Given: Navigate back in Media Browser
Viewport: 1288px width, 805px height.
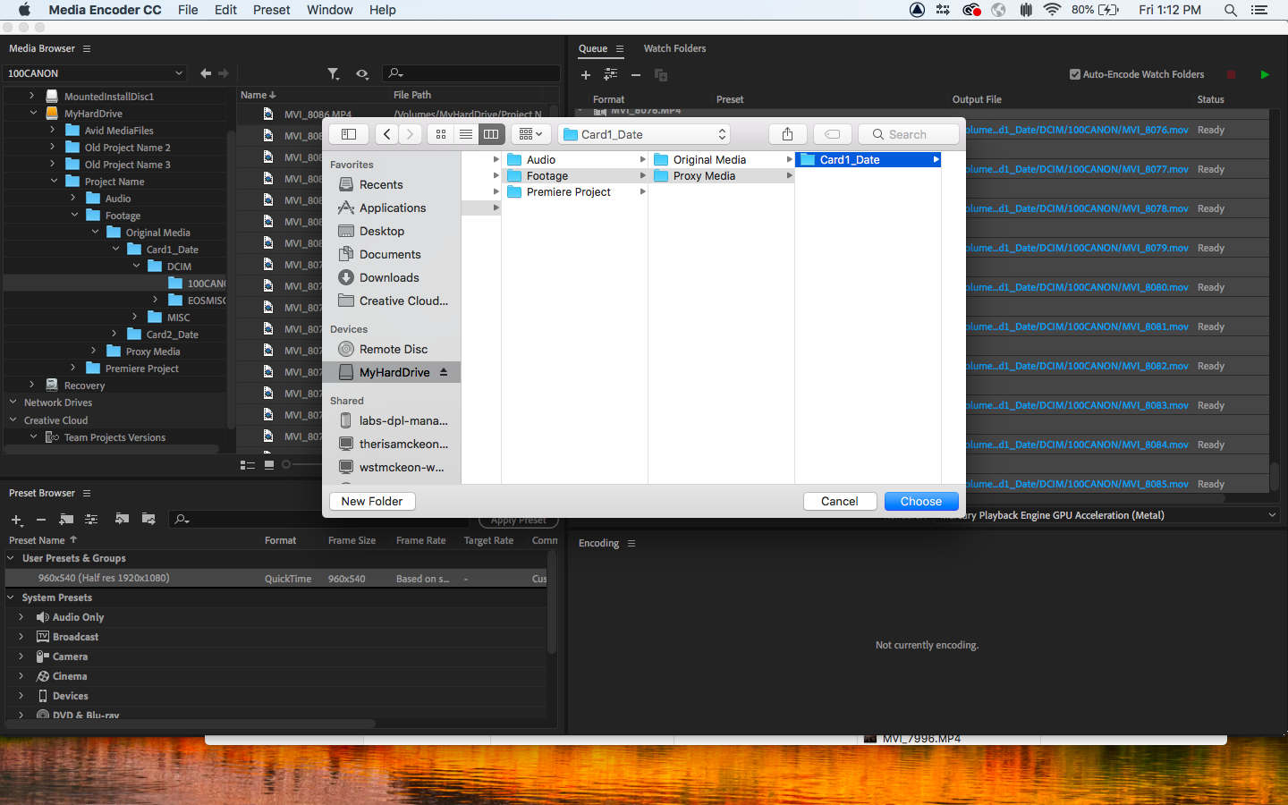Looking at the screenshot, I should [206, 73].
